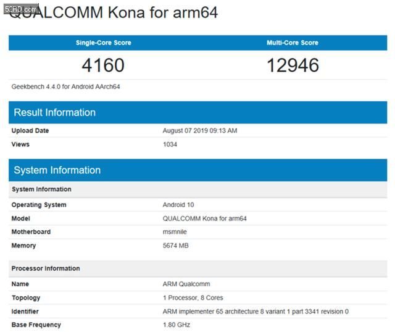Select the Multi-Core Score header
Viewport: 395px width, 332px height.
point(293,43)
